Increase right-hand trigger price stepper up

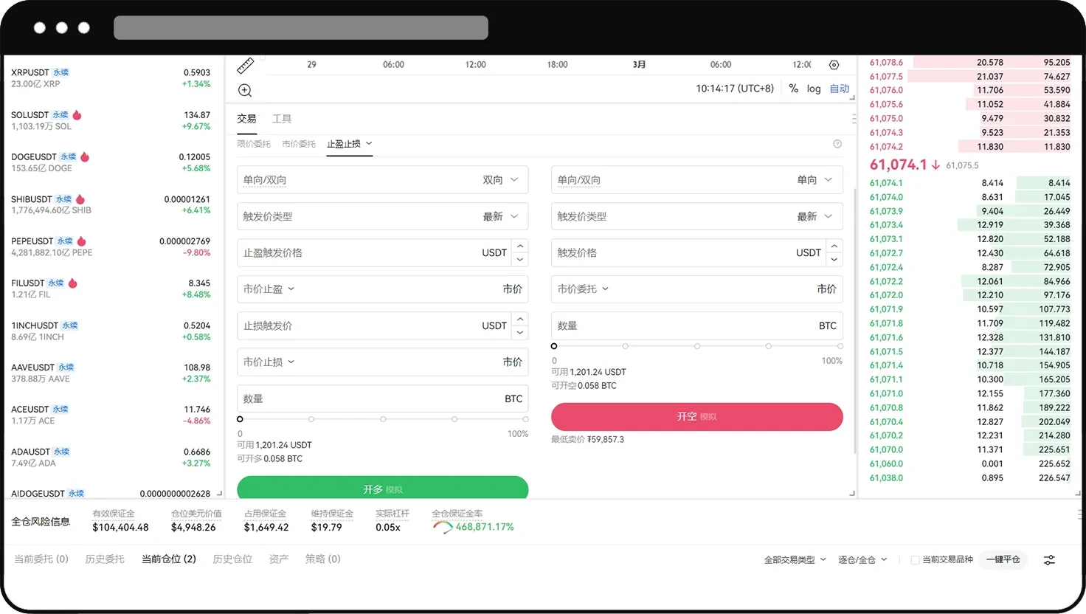[x=834, y=246]
